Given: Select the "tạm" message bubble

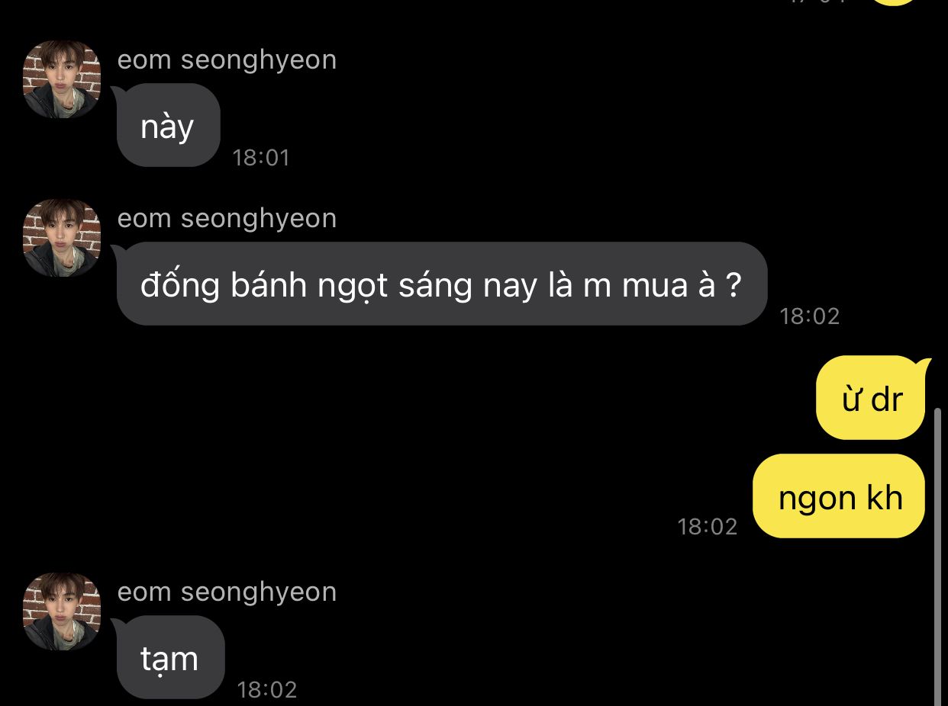Looking at the screenshot, I should click(170, 657).
